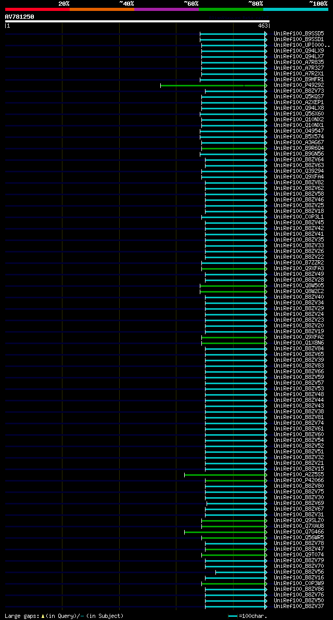
Task: Click the red segment of the identity color scale
Action: (x=37, y=9)
